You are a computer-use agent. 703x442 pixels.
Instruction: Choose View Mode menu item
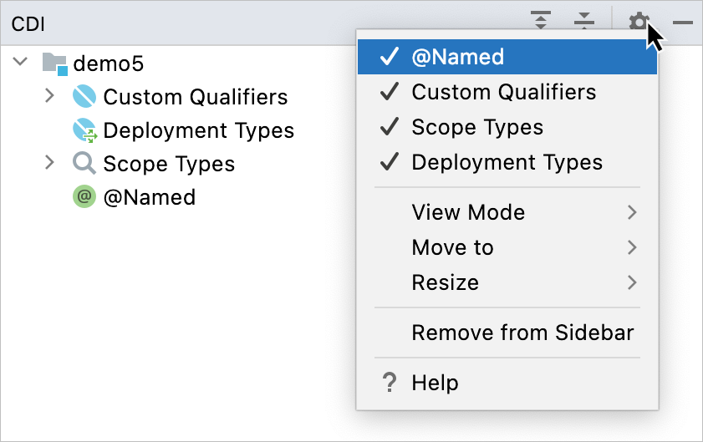[507, 212]
